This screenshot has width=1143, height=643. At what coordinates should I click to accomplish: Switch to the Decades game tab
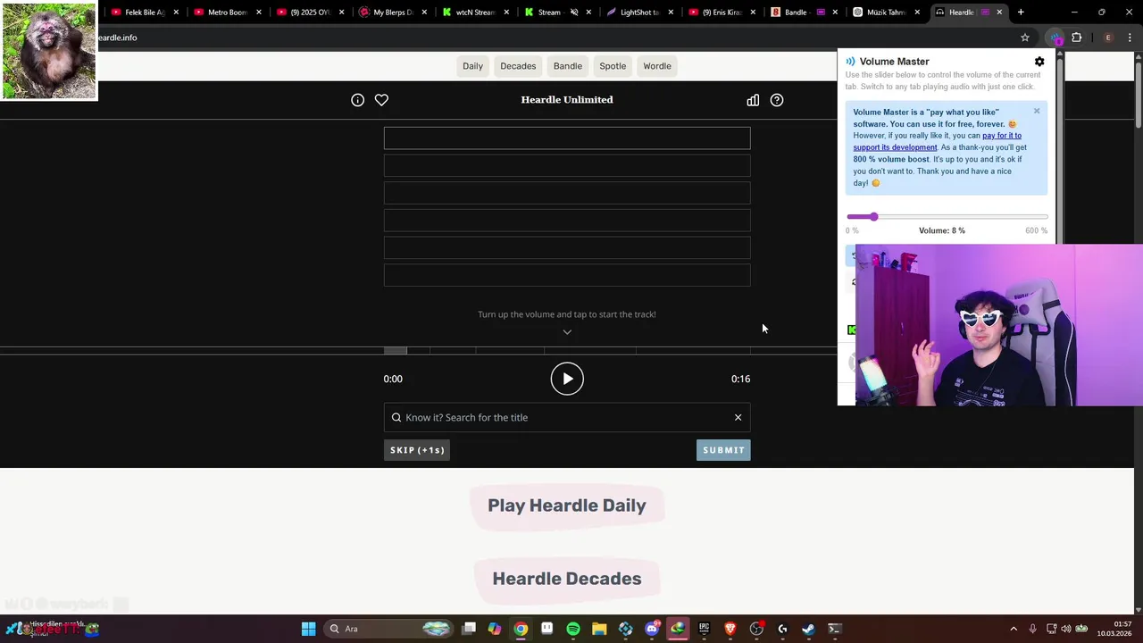pos(518,66)
